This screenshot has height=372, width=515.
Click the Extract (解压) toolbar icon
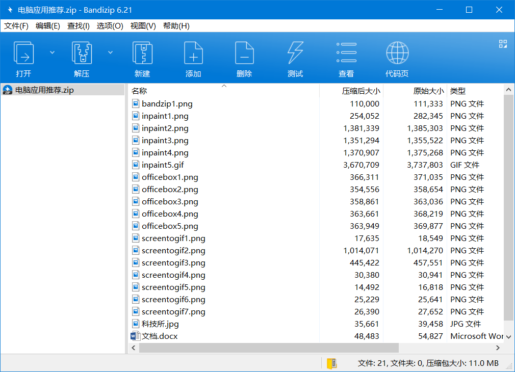82,53
